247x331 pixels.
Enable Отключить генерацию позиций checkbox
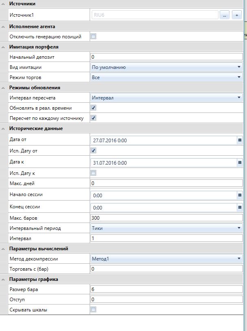[93, 37]
